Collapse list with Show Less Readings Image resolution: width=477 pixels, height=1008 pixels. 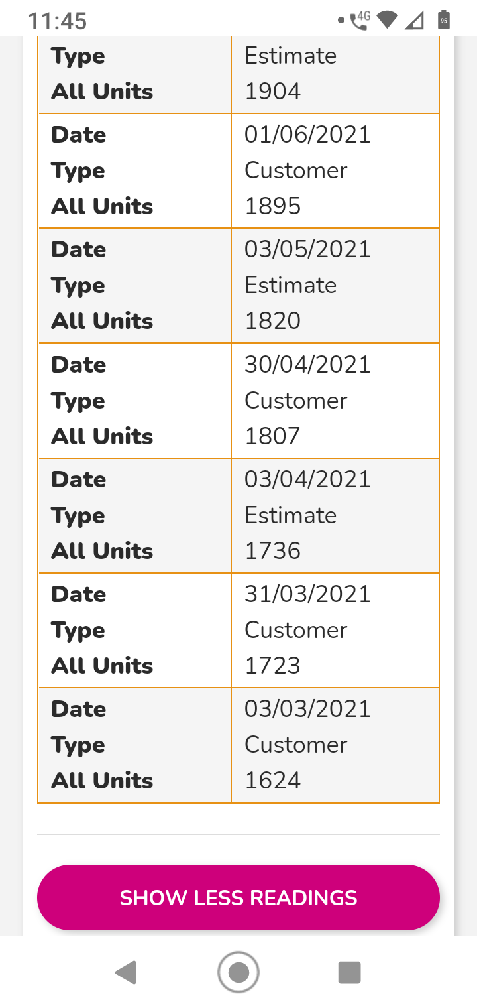(x=238, y=897)
